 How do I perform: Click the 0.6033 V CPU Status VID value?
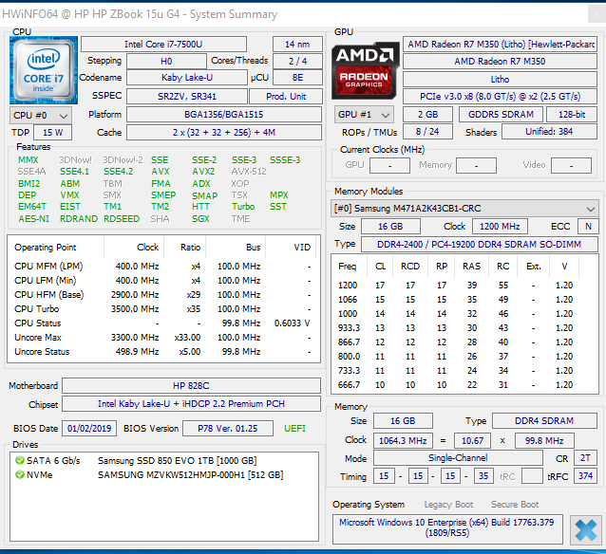click(x=292, y=323)
